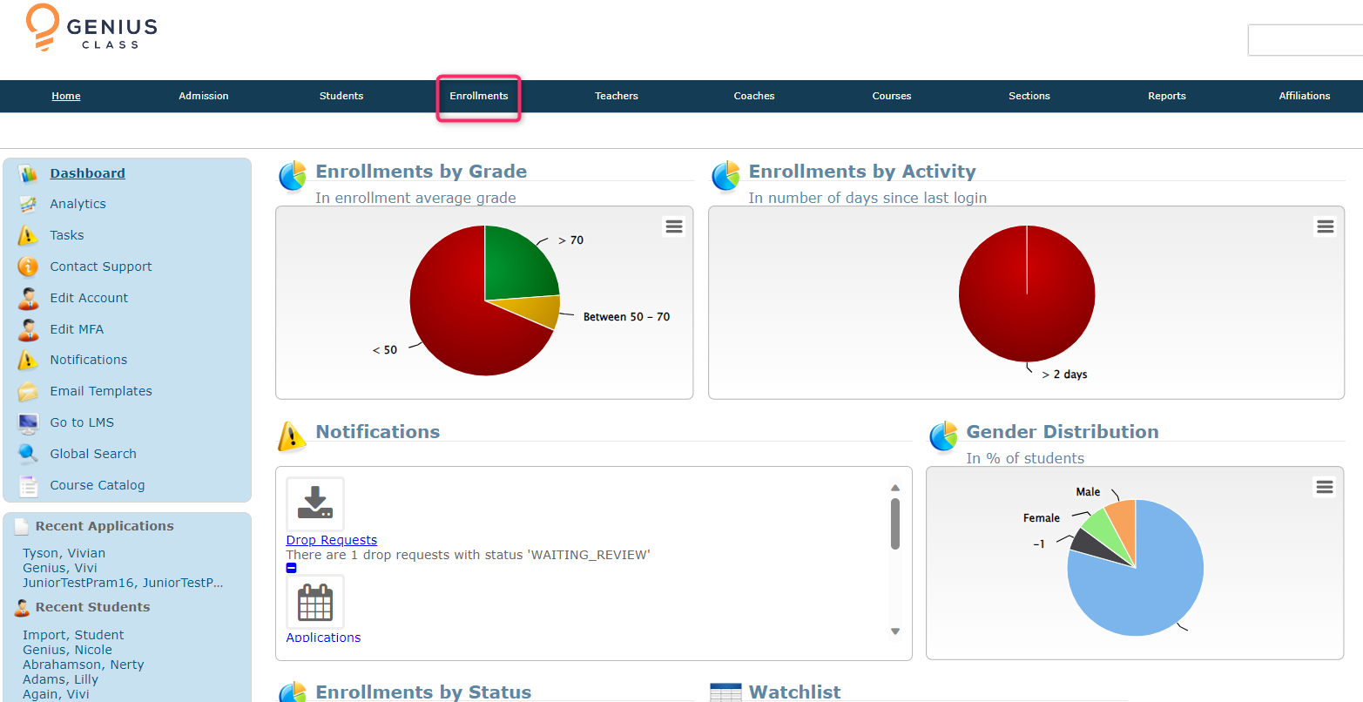Click the Analytics chart icon in sidebar
1363x702 pixels.
pos(28,205)
